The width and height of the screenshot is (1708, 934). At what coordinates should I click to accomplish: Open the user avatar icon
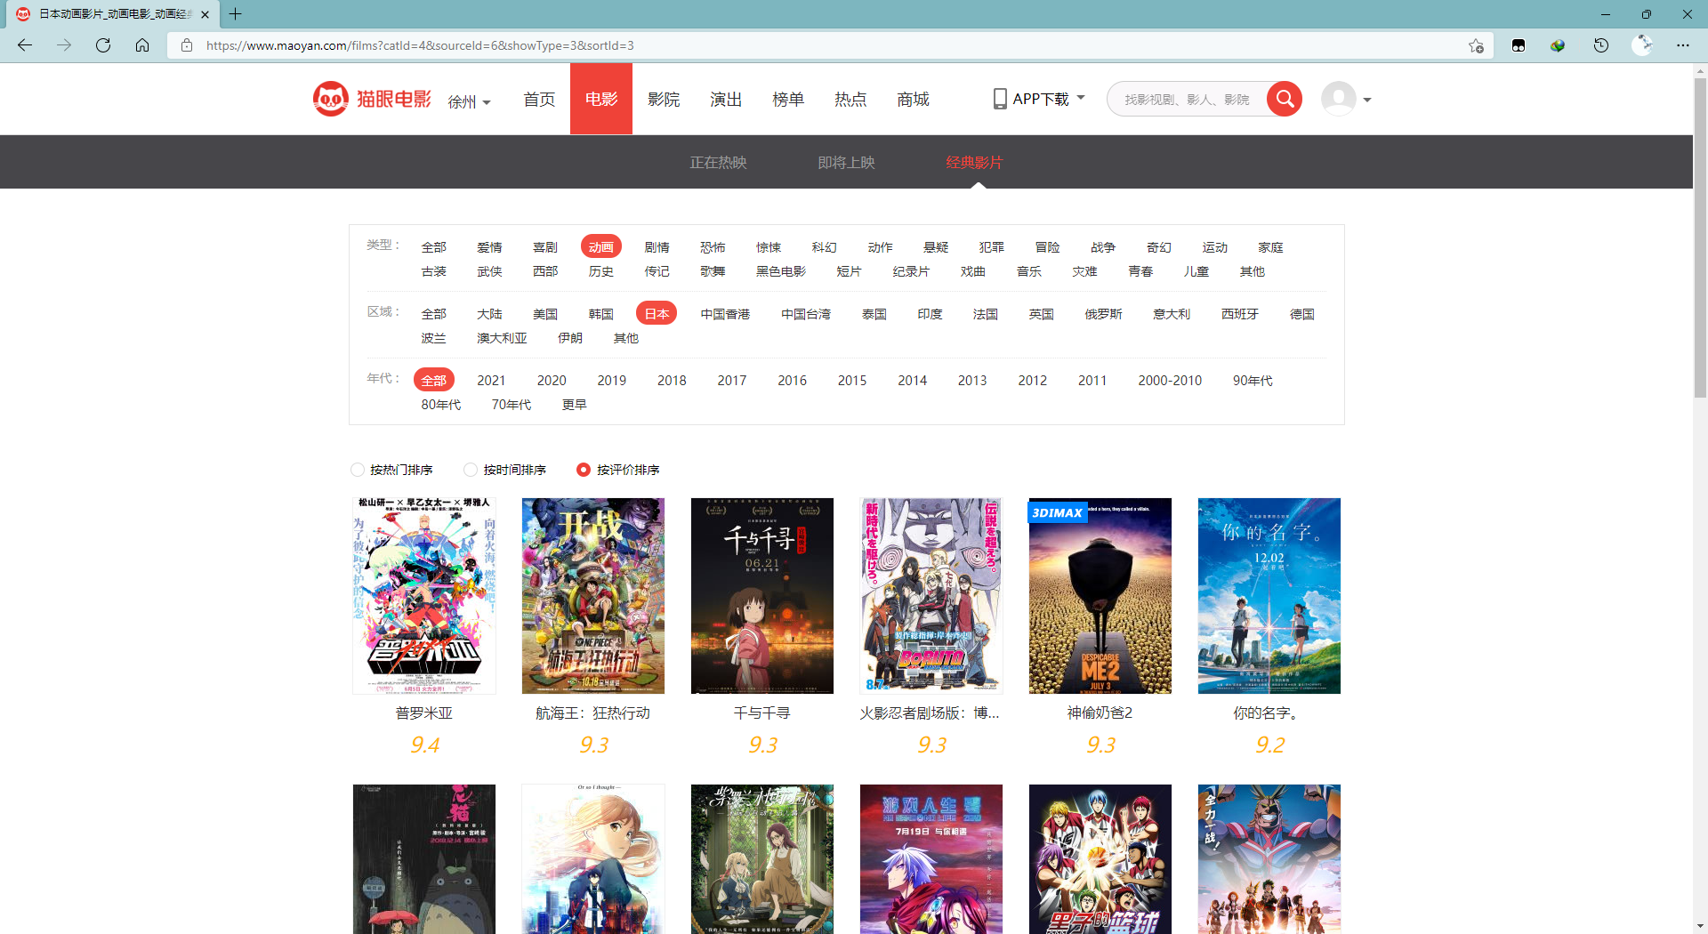1338,99
